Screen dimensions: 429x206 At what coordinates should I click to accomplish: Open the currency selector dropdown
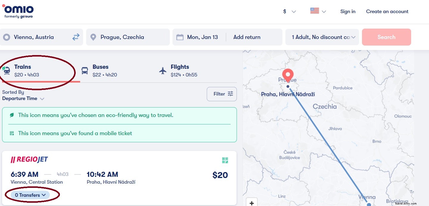290,11
